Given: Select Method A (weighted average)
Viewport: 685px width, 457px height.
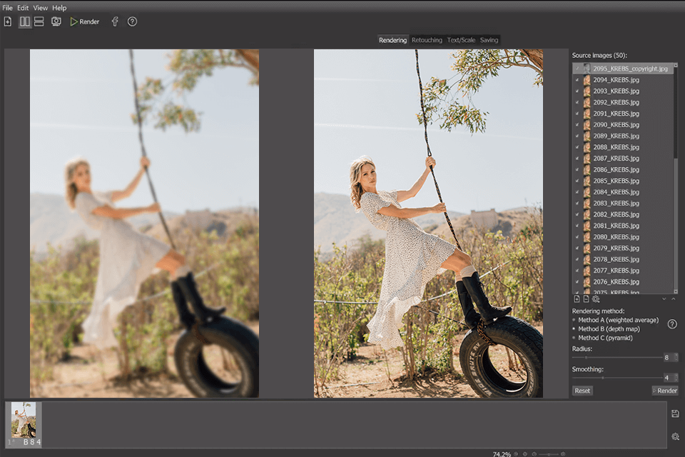Looking at the screenshot, I should tap(574, 320).
